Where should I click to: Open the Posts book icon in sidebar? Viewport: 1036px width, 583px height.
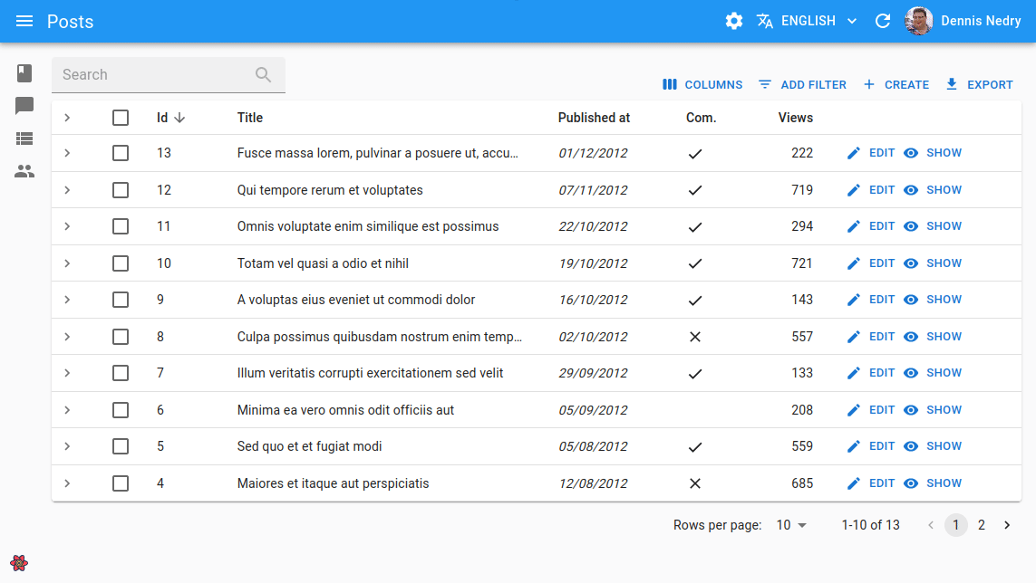24,73
